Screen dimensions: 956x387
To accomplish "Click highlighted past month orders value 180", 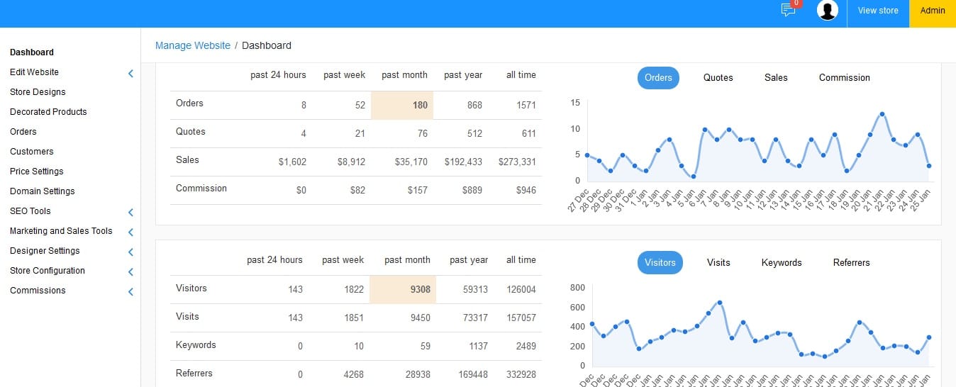I will pyautogui.click(x=420, y=106).
